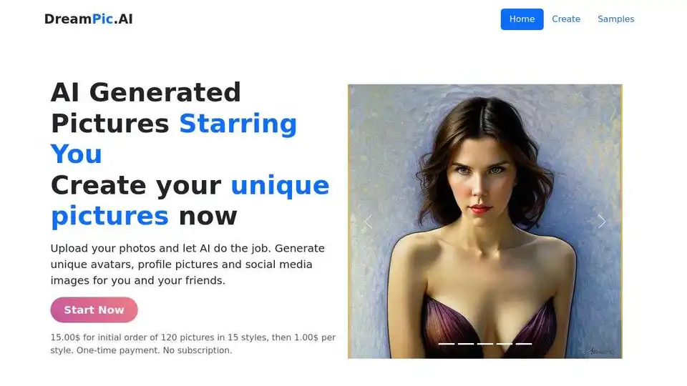Open the Home nav tab
Screen dimensions: 687x386
click(522, 19)
